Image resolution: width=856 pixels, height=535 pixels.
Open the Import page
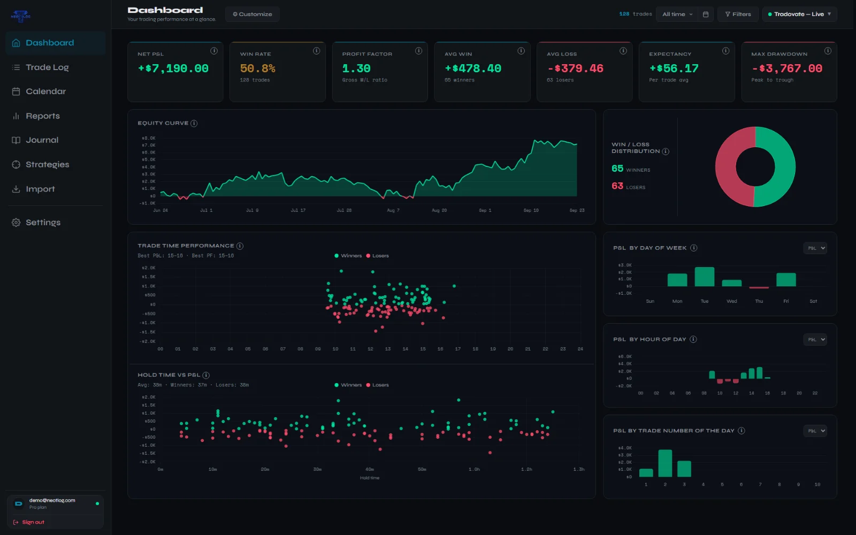coord(56,189)
